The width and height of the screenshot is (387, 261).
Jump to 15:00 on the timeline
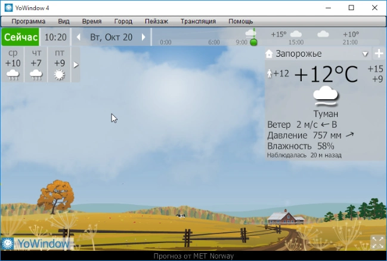click(296, 42)
